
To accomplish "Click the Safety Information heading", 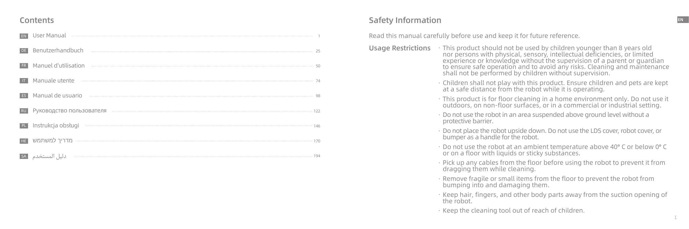I will point(405,20).
